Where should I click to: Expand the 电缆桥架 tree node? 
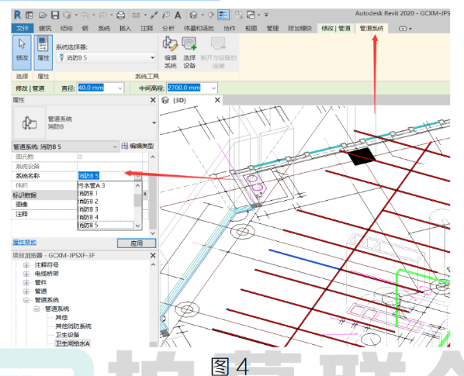pyautogui.click(x=26, y=274)
